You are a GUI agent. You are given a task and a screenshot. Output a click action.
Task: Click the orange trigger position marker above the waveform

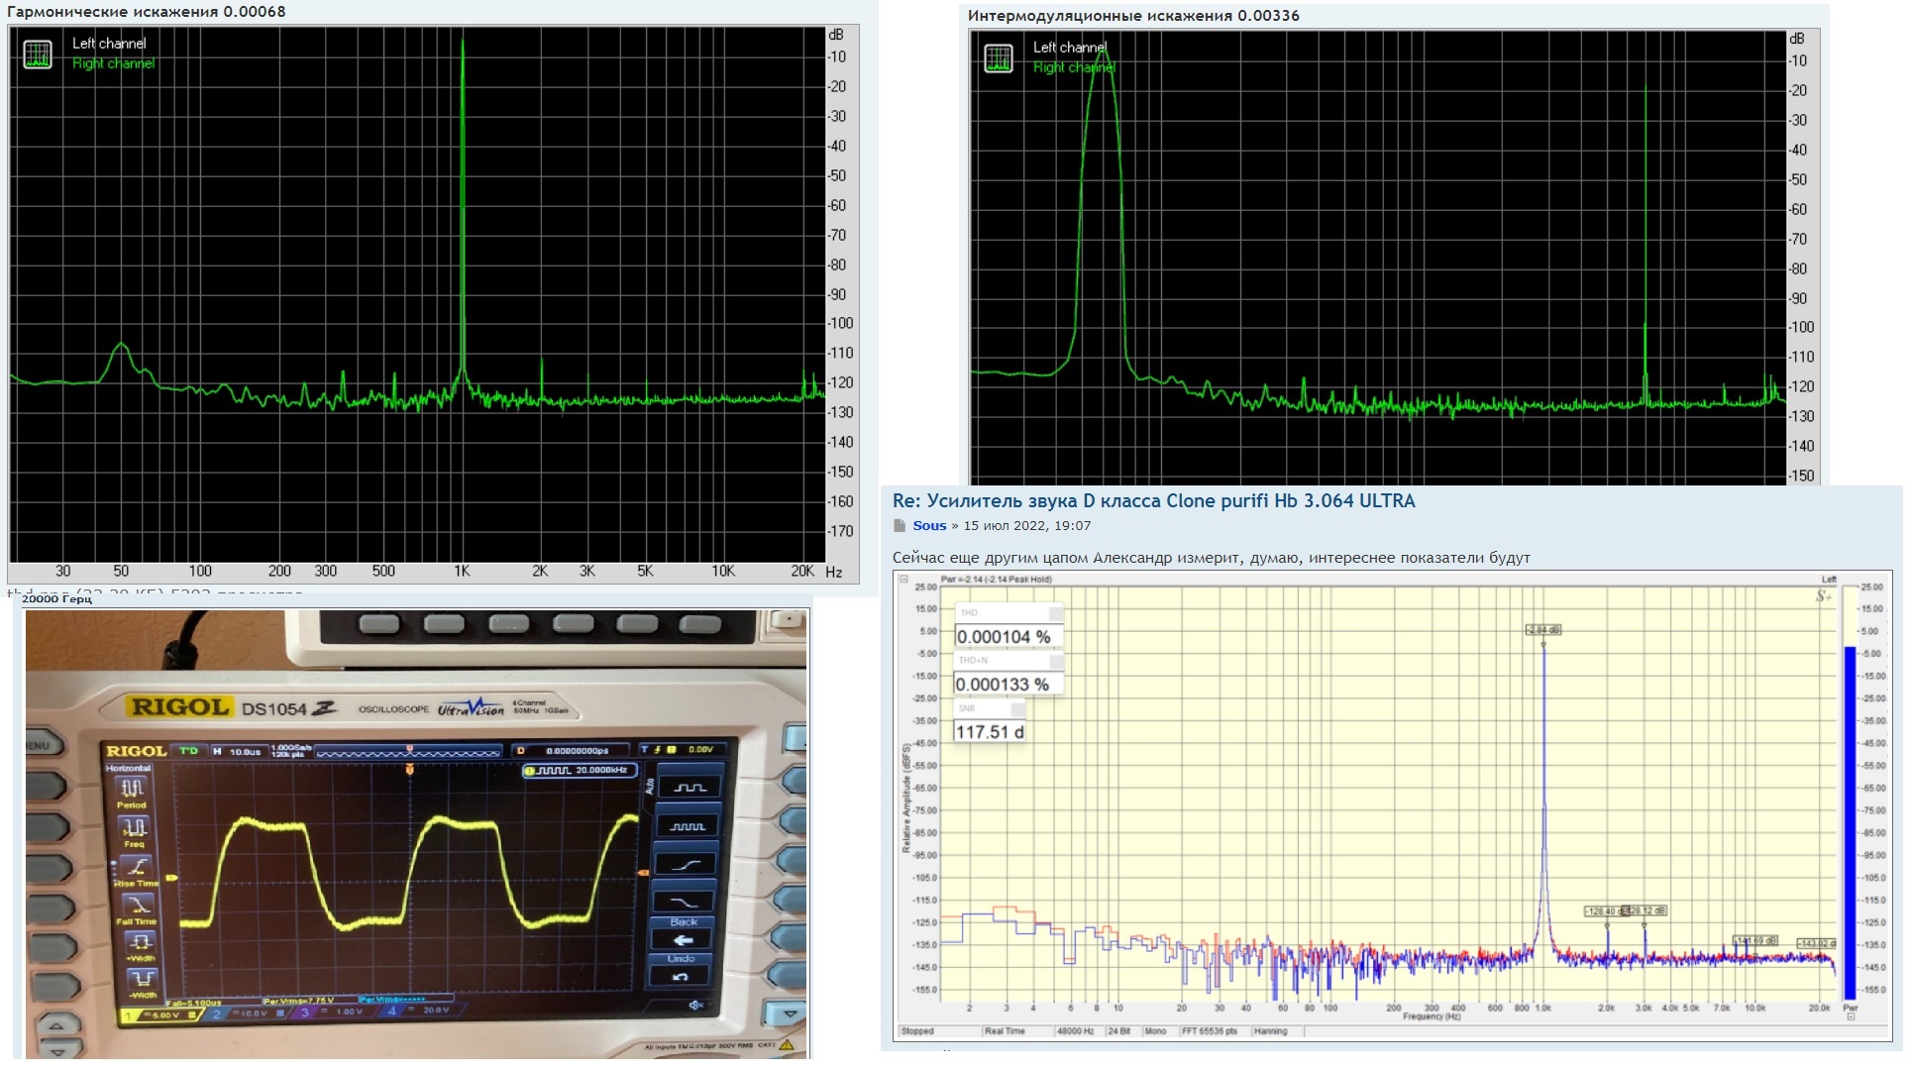point(410,769)
